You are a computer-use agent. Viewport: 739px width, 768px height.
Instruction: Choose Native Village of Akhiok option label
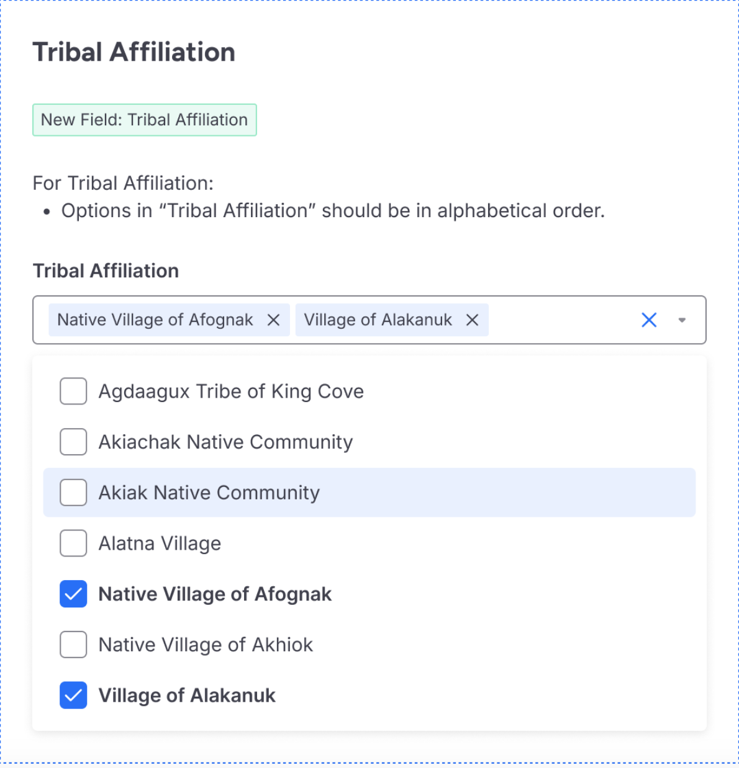[206, 645]
